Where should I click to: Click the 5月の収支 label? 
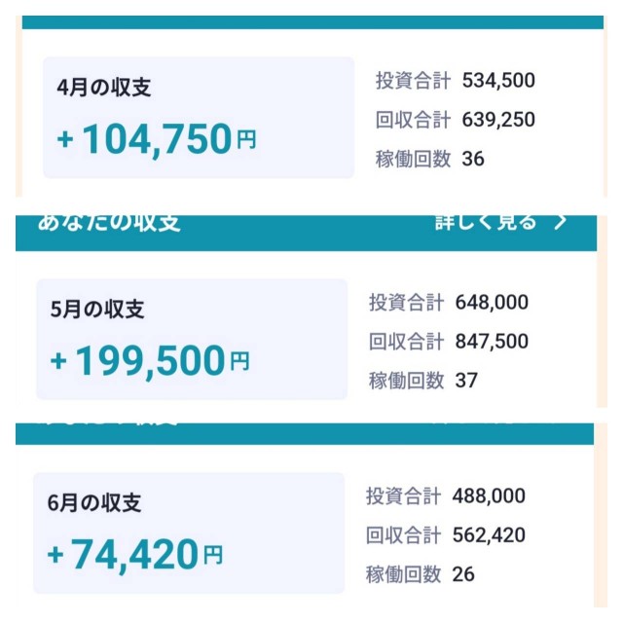tap(97, 310)
